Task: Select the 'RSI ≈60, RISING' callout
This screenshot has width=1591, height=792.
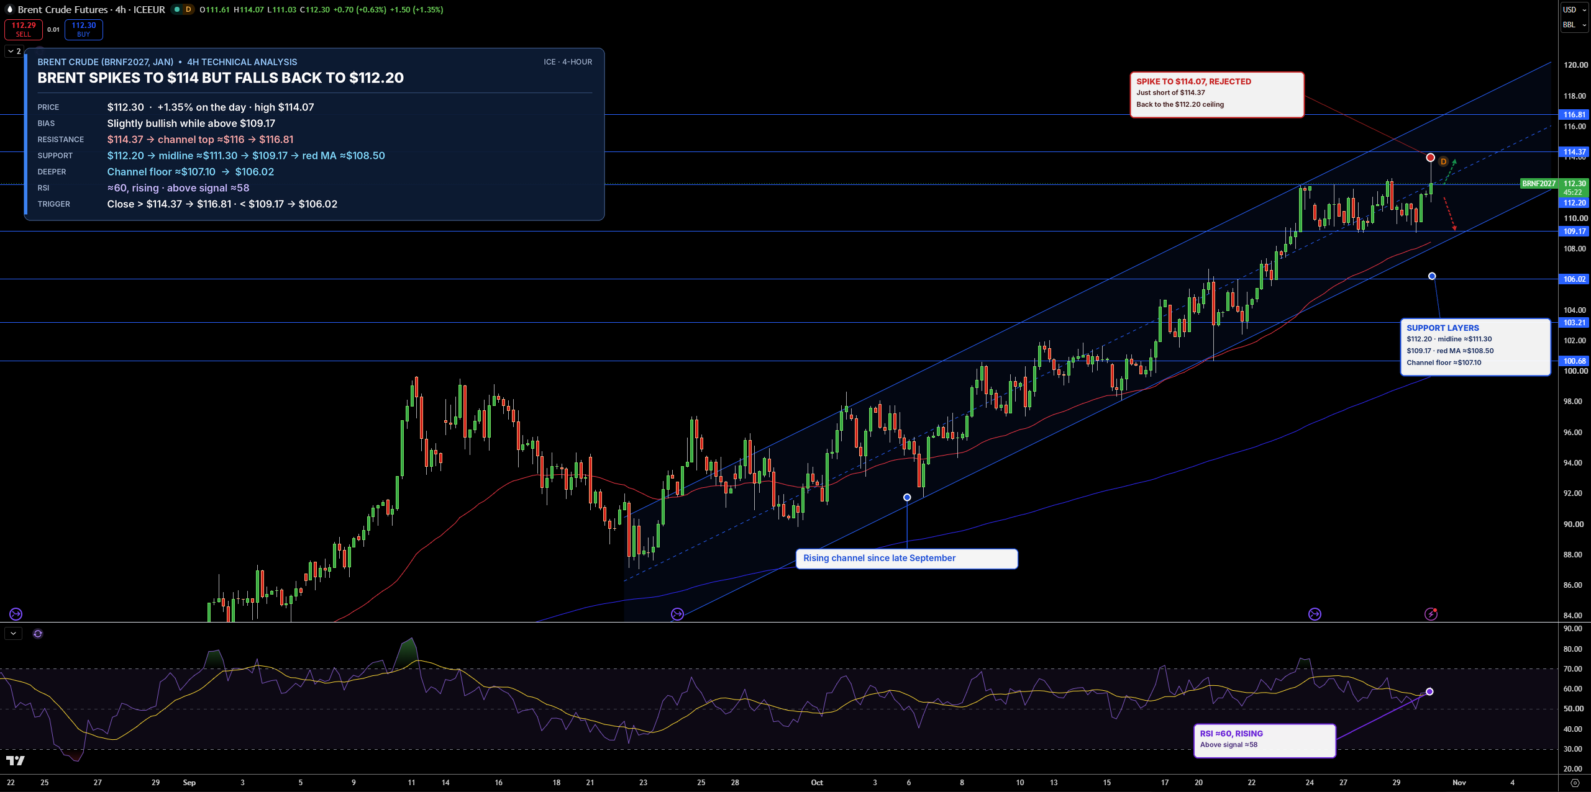Action: click(x=1264, y=740)
